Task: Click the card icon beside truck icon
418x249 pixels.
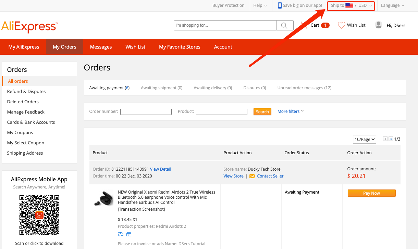Action: (129, 234)
